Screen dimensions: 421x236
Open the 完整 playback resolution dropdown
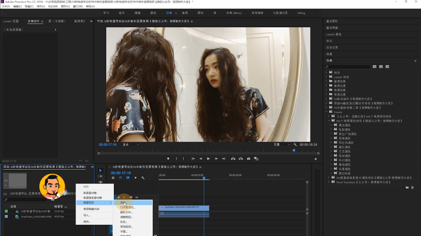coord(281,145)
